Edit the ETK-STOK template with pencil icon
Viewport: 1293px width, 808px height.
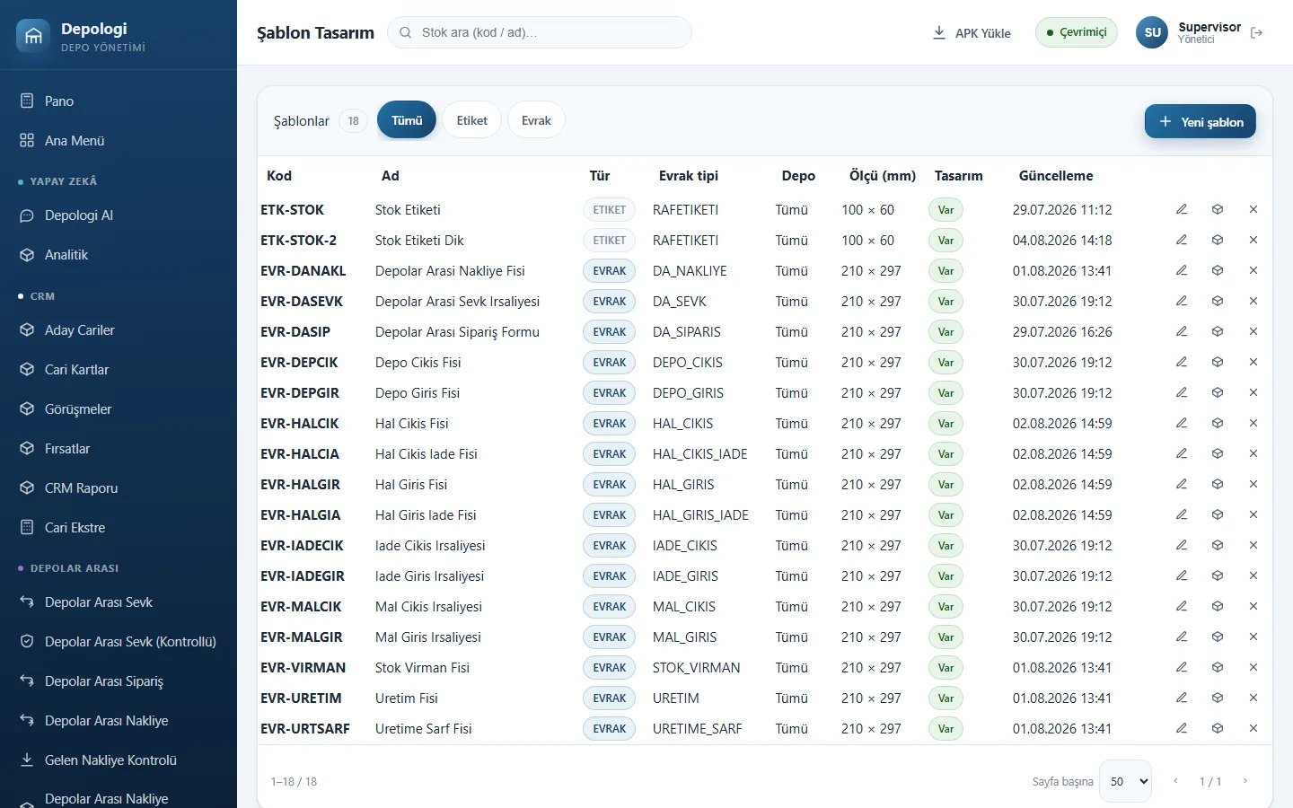pos(1182,209)
